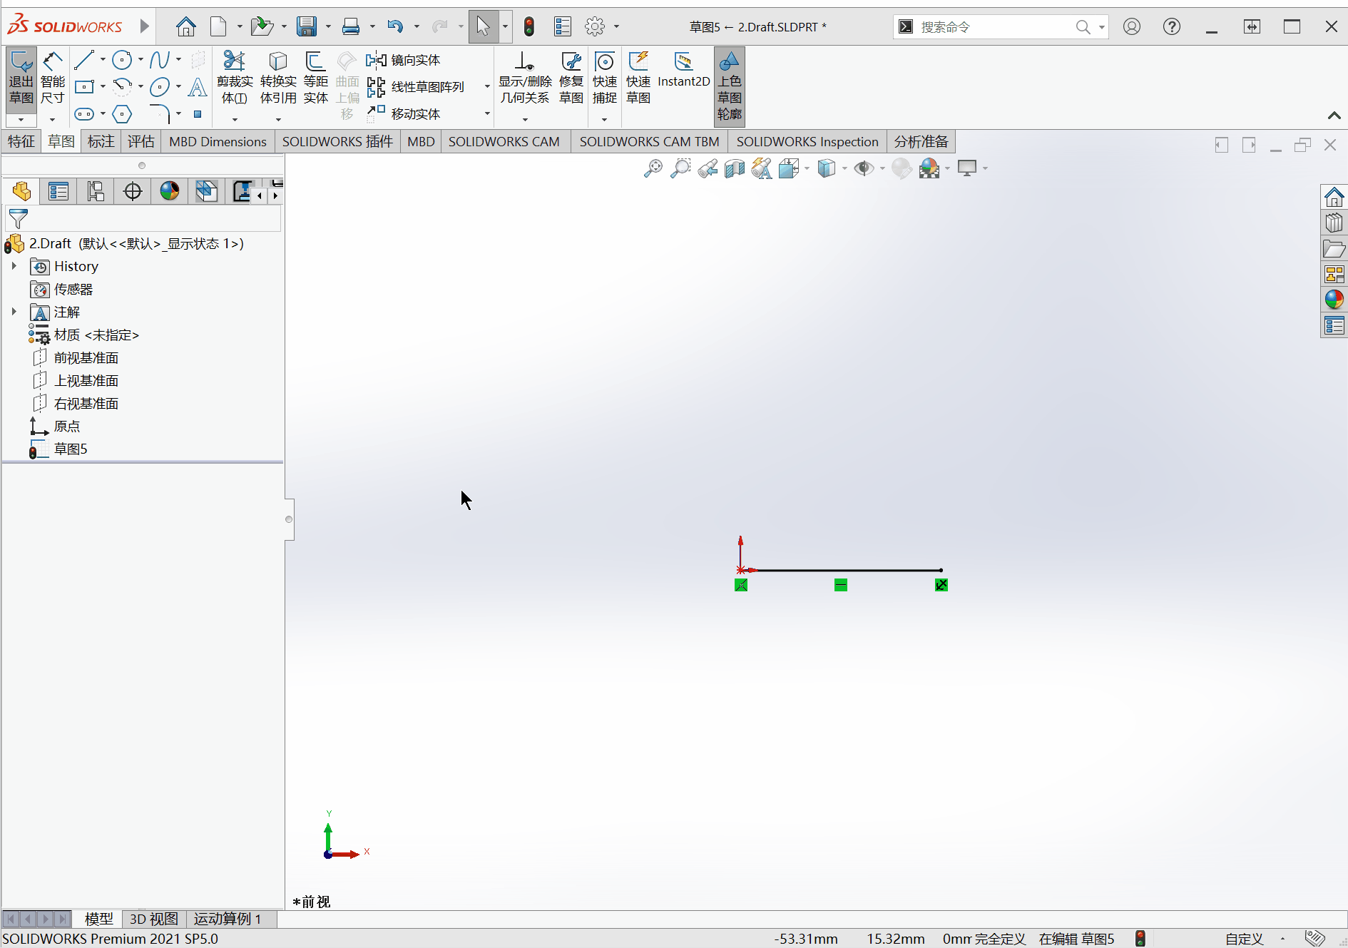Image resolution: width=1348 pixels, height=948 pixels.
Task: Switch to the MBD Dimensions tab
Action: (218, 141)
